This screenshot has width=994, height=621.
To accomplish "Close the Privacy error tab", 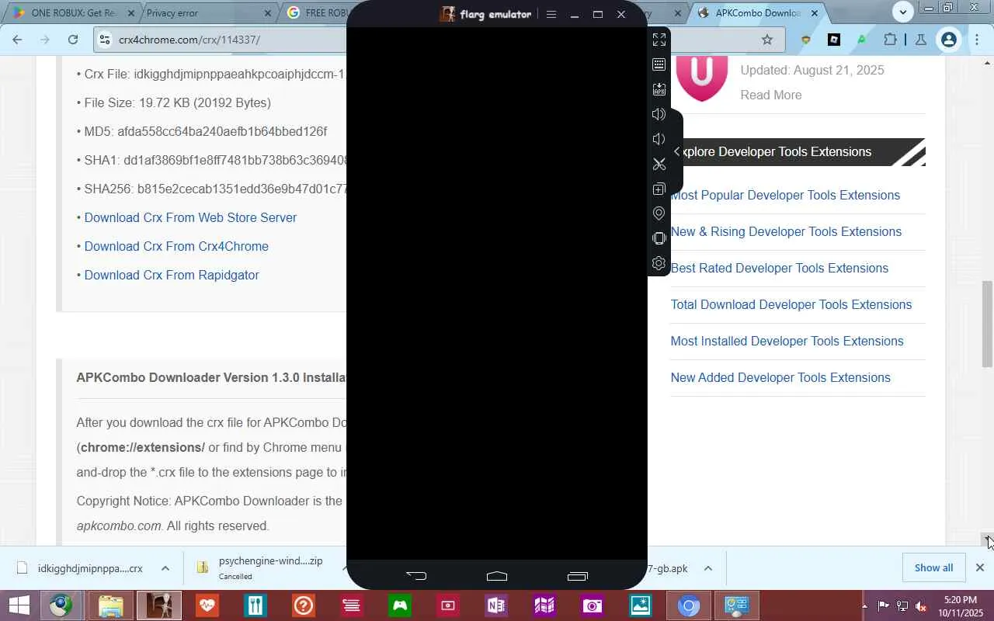I will [268, 13].
